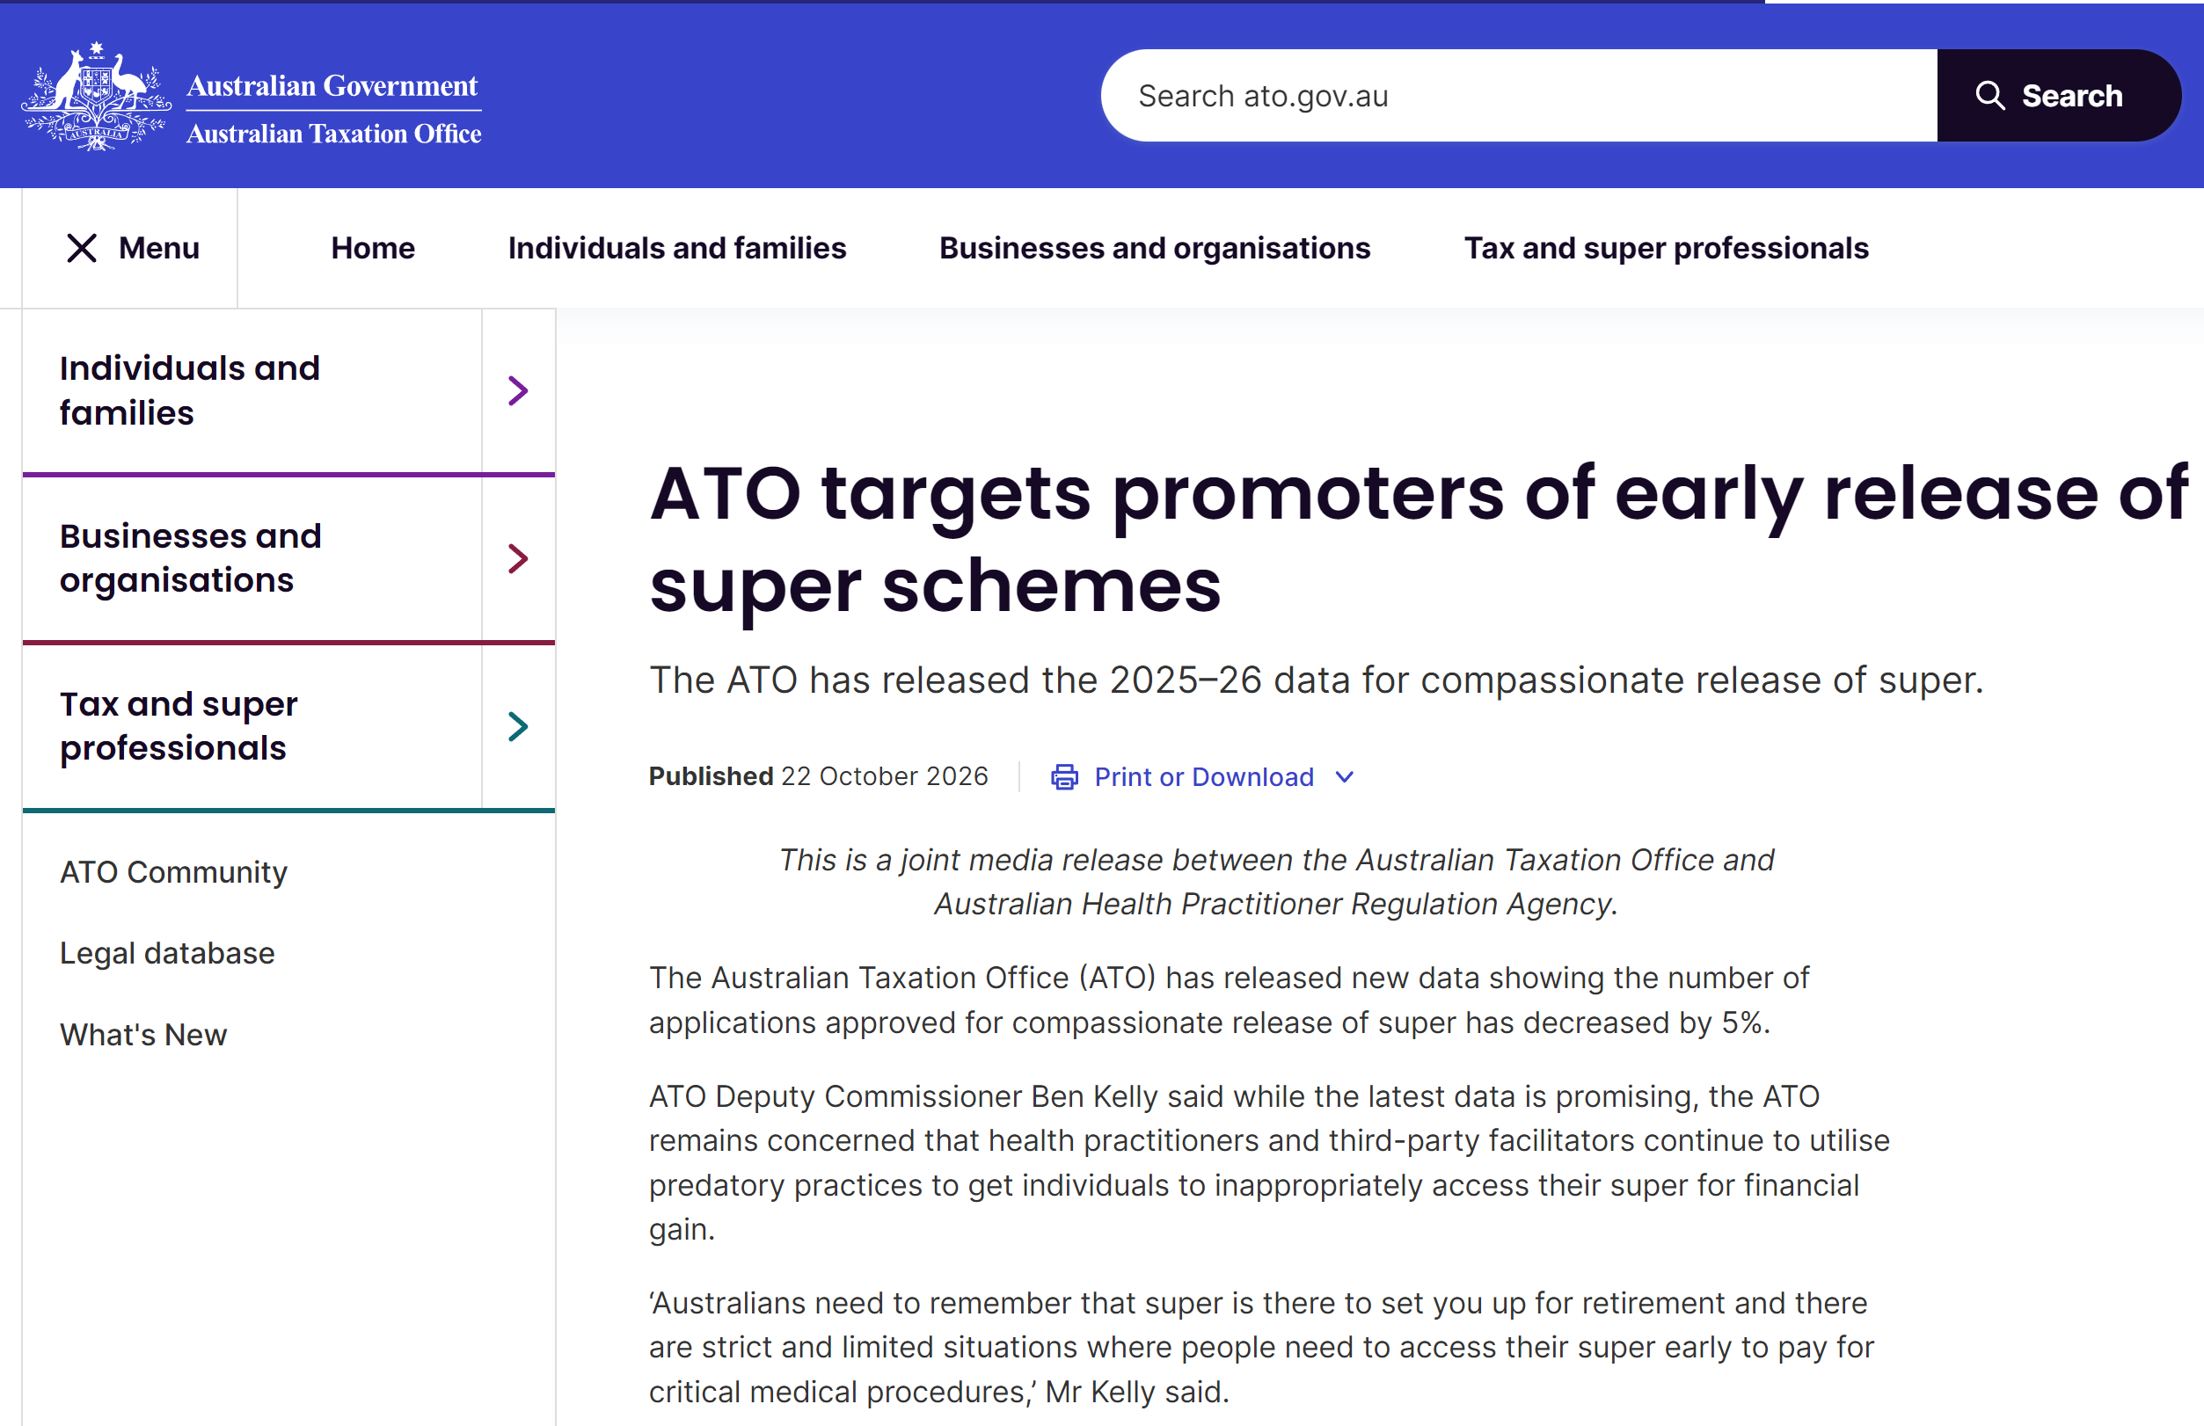
Task: Click the subtitle about 2025–26 data
Action: click(1316, 680)
